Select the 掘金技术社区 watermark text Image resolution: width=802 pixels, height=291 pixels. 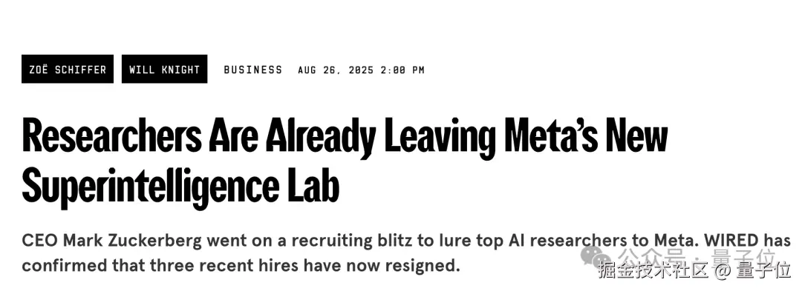pyautogui.click(x=653, y=270)
